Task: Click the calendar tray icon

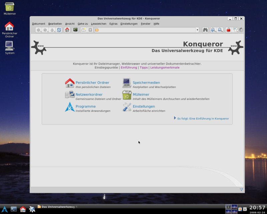Action: click(x=245, y=209)
